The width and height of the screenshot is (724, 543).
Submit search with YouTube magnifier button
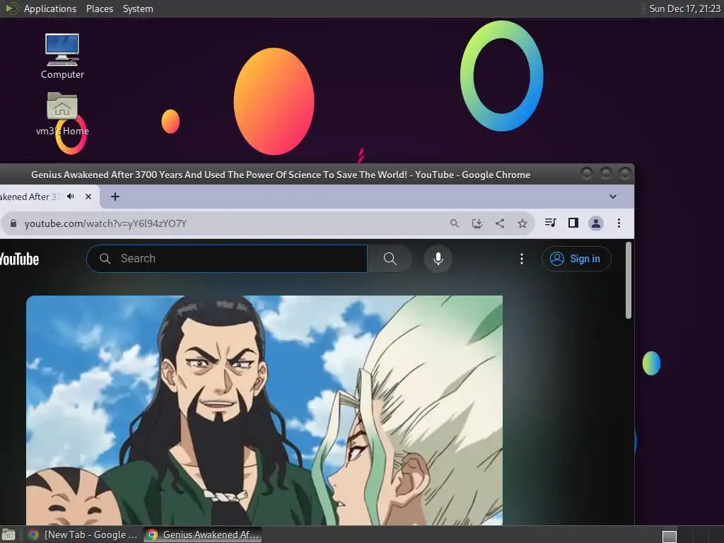(x=390, y=259)
